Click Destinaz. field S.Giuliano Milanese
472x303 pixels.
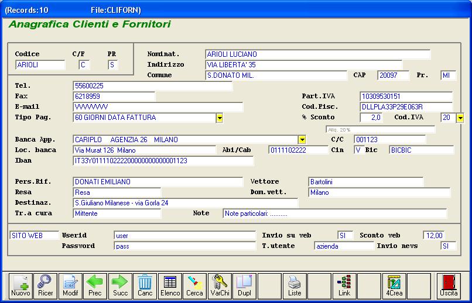click(186, 203)
